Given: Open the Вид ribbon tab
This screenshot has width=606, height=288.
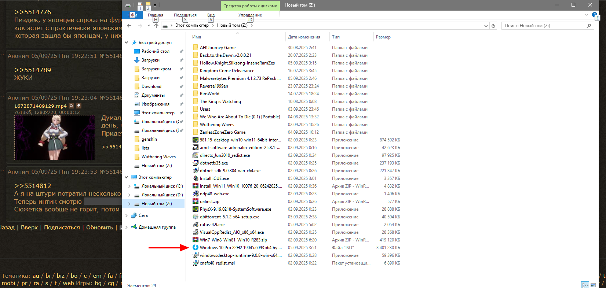Looking at the screenshot, I should (x=211, y=15).
